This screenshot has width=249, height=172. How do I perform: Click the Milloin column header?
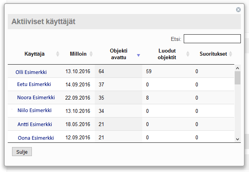click(78, 54)
